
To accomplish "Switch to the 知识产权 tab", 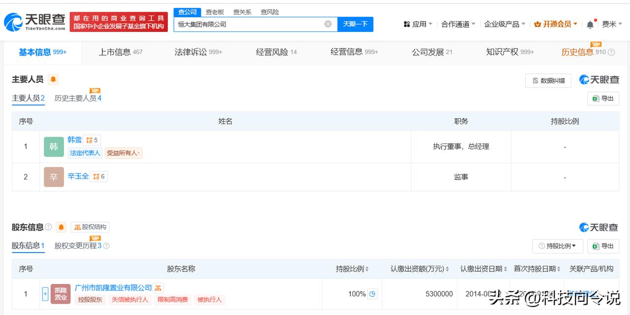I will click(510, 52).
